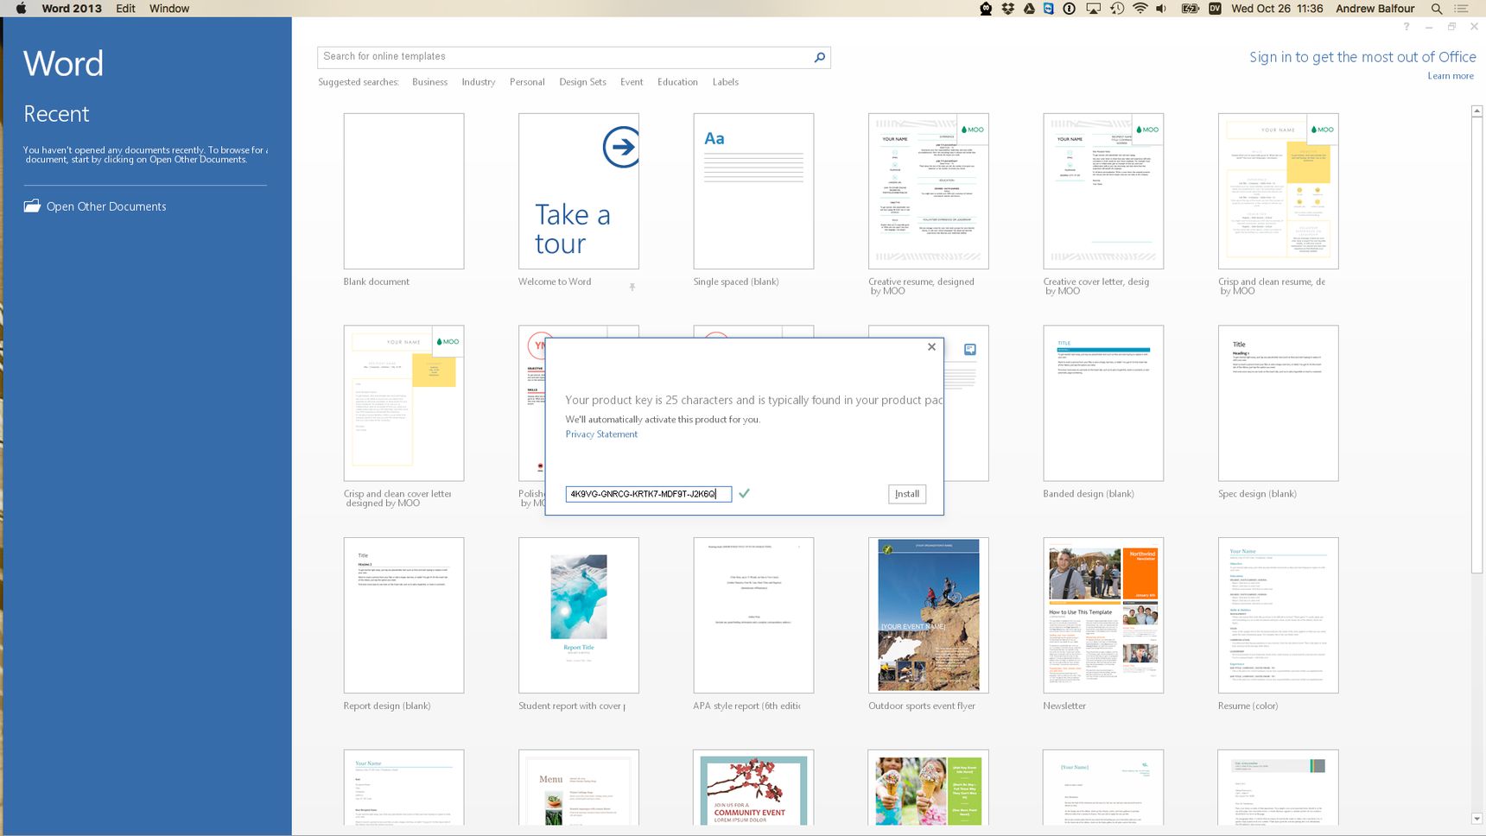
Task: Choose the Single spaced (blank) template
Action: (x=753, y=191)
